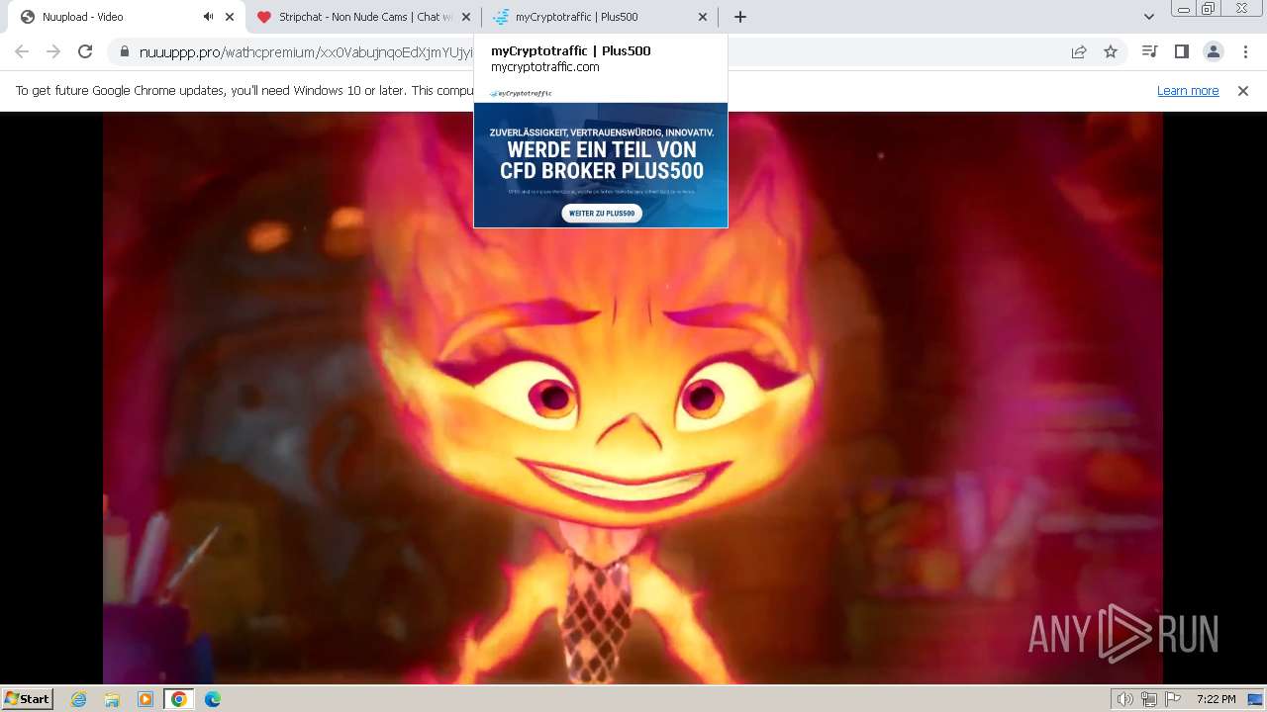Viewport: 1267px width, 712px height.
Task: View site information lock icon
Action: click(124, 52)
